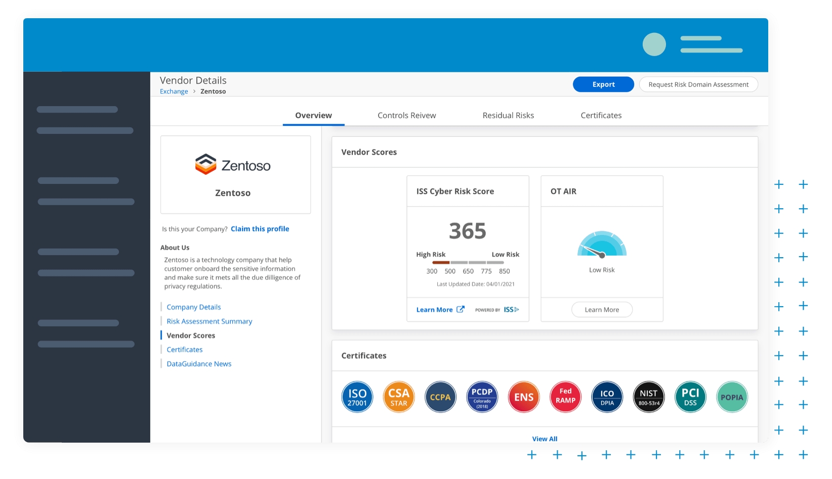Click View All certificates link
Image resolution: width=832 pixels, height=479 pixels.
(x=545, y=439)
